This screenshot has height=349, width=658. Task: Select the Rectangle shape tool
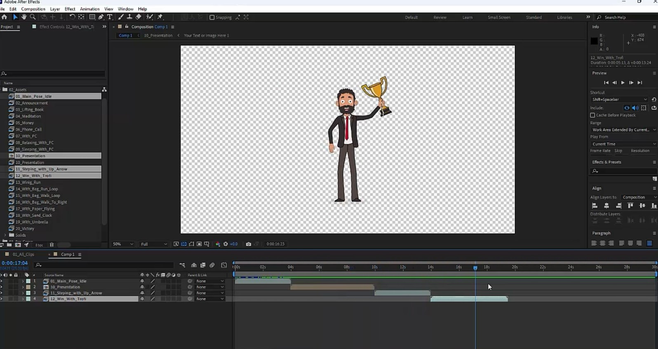(92, 17)
